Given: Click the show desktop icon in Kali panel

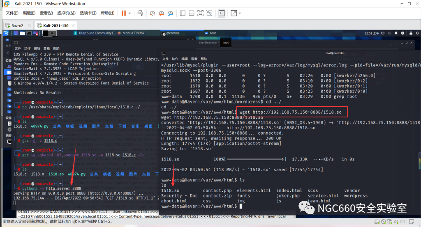Looking at the screenshot, I should (x=16, y=33).
